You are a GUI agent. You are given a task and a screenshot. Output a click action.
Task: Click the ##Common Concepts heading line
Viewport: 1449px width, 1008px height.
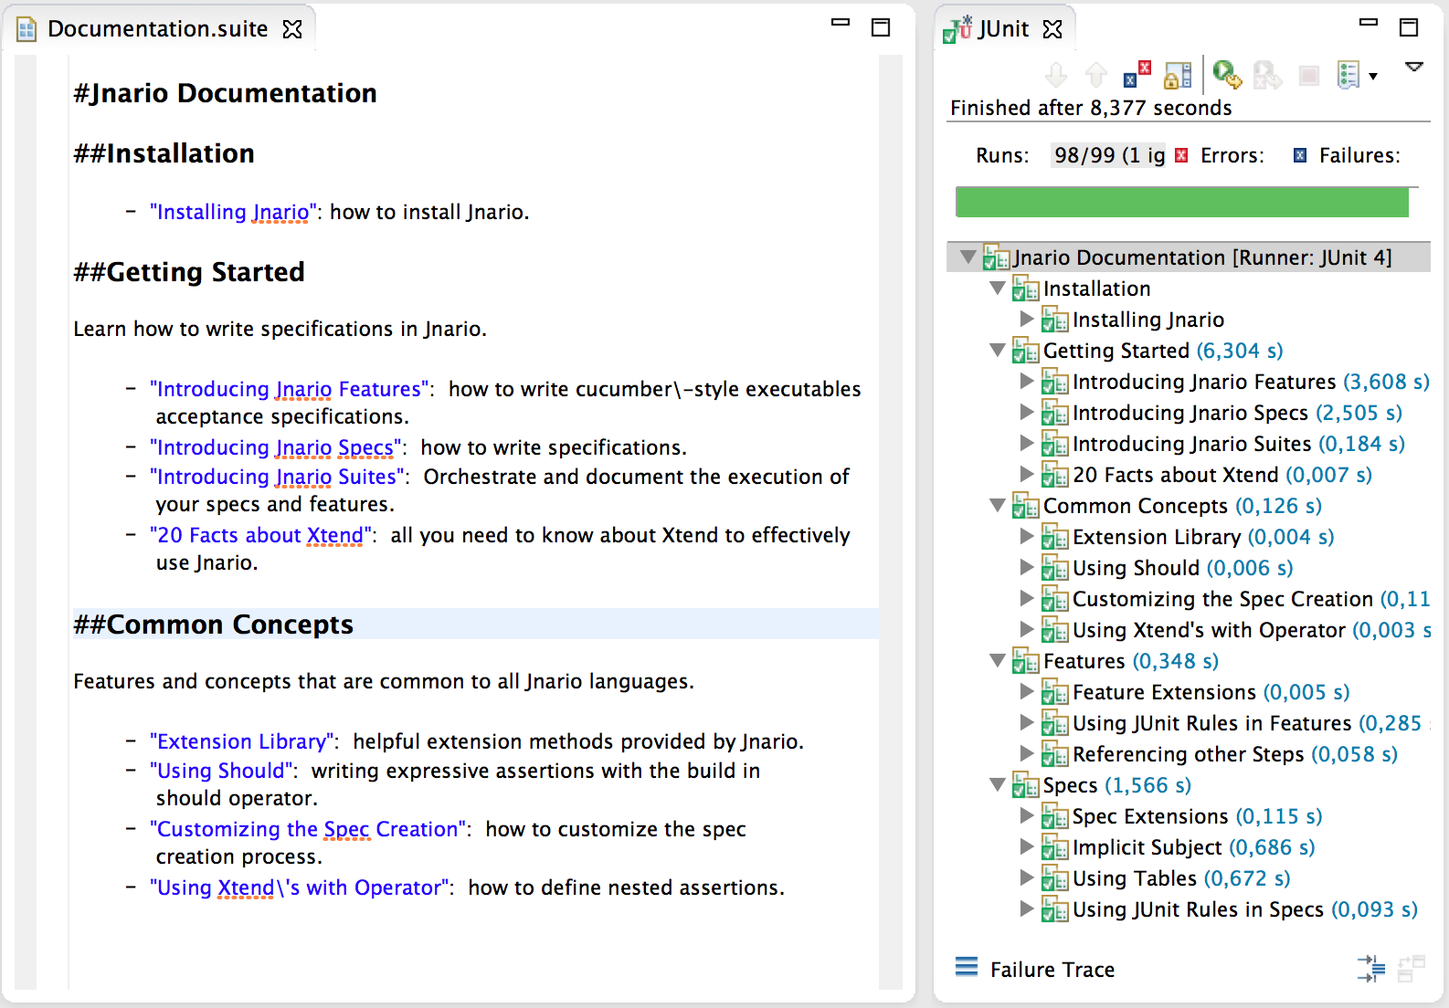click(475, 625)
